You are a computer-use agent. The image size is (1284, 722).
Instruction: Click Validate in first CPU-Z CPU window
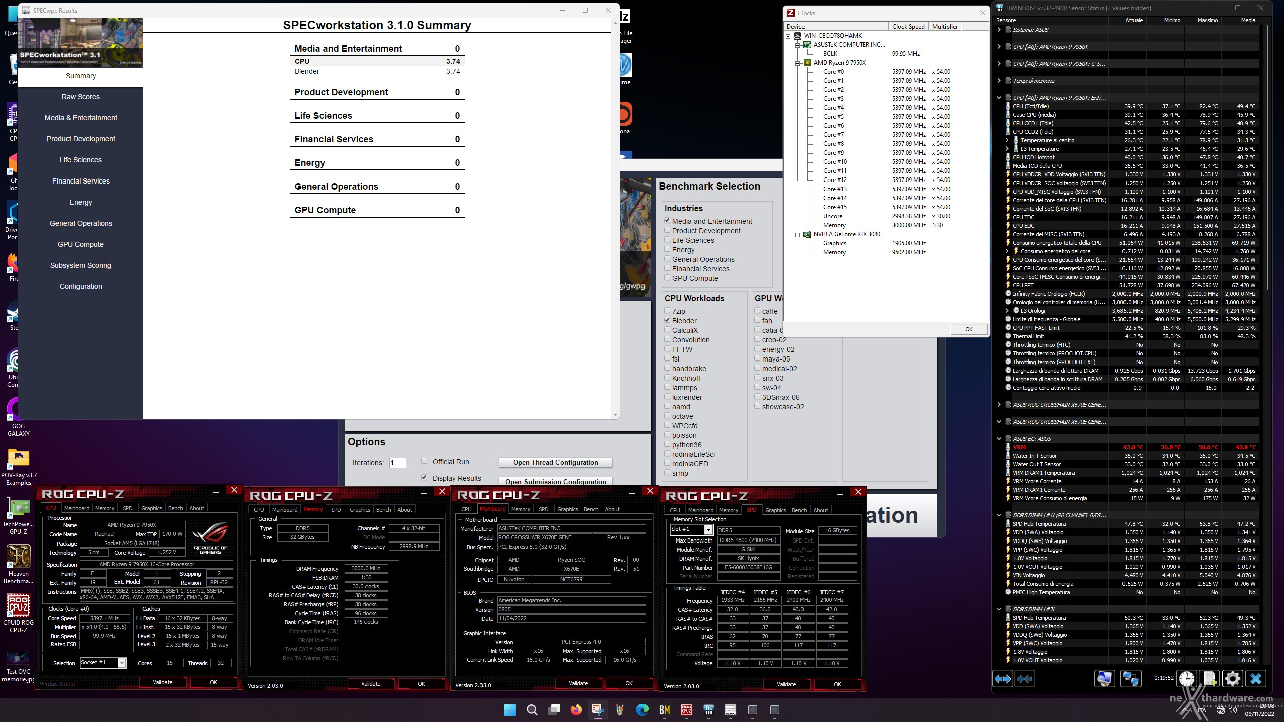click(162, 682)
